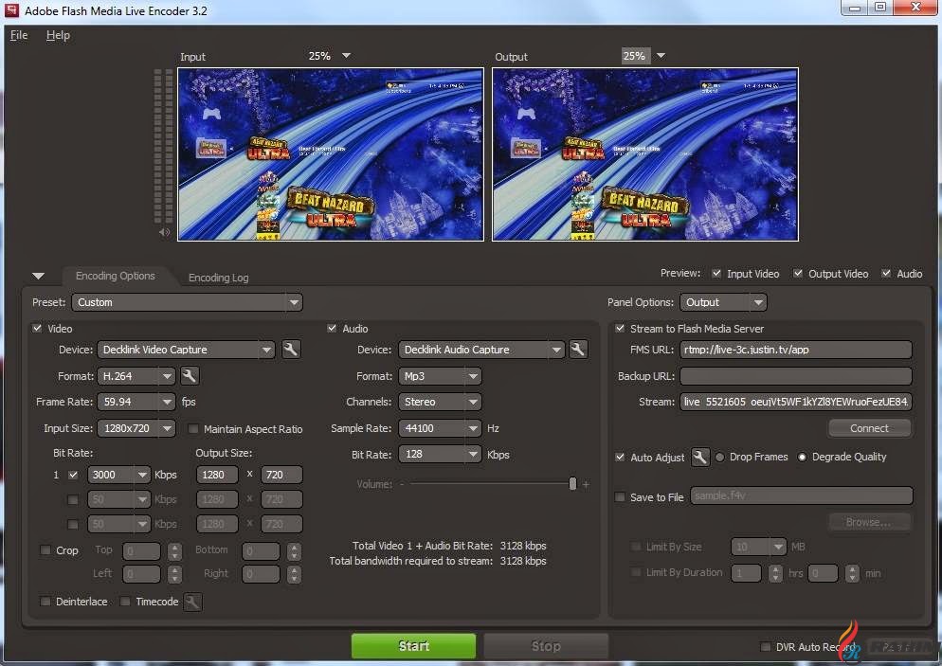This screenshot has height=666, width=942.
Task: Enable the Deinterlace checkbox
Action: click(x=45, y=602)
